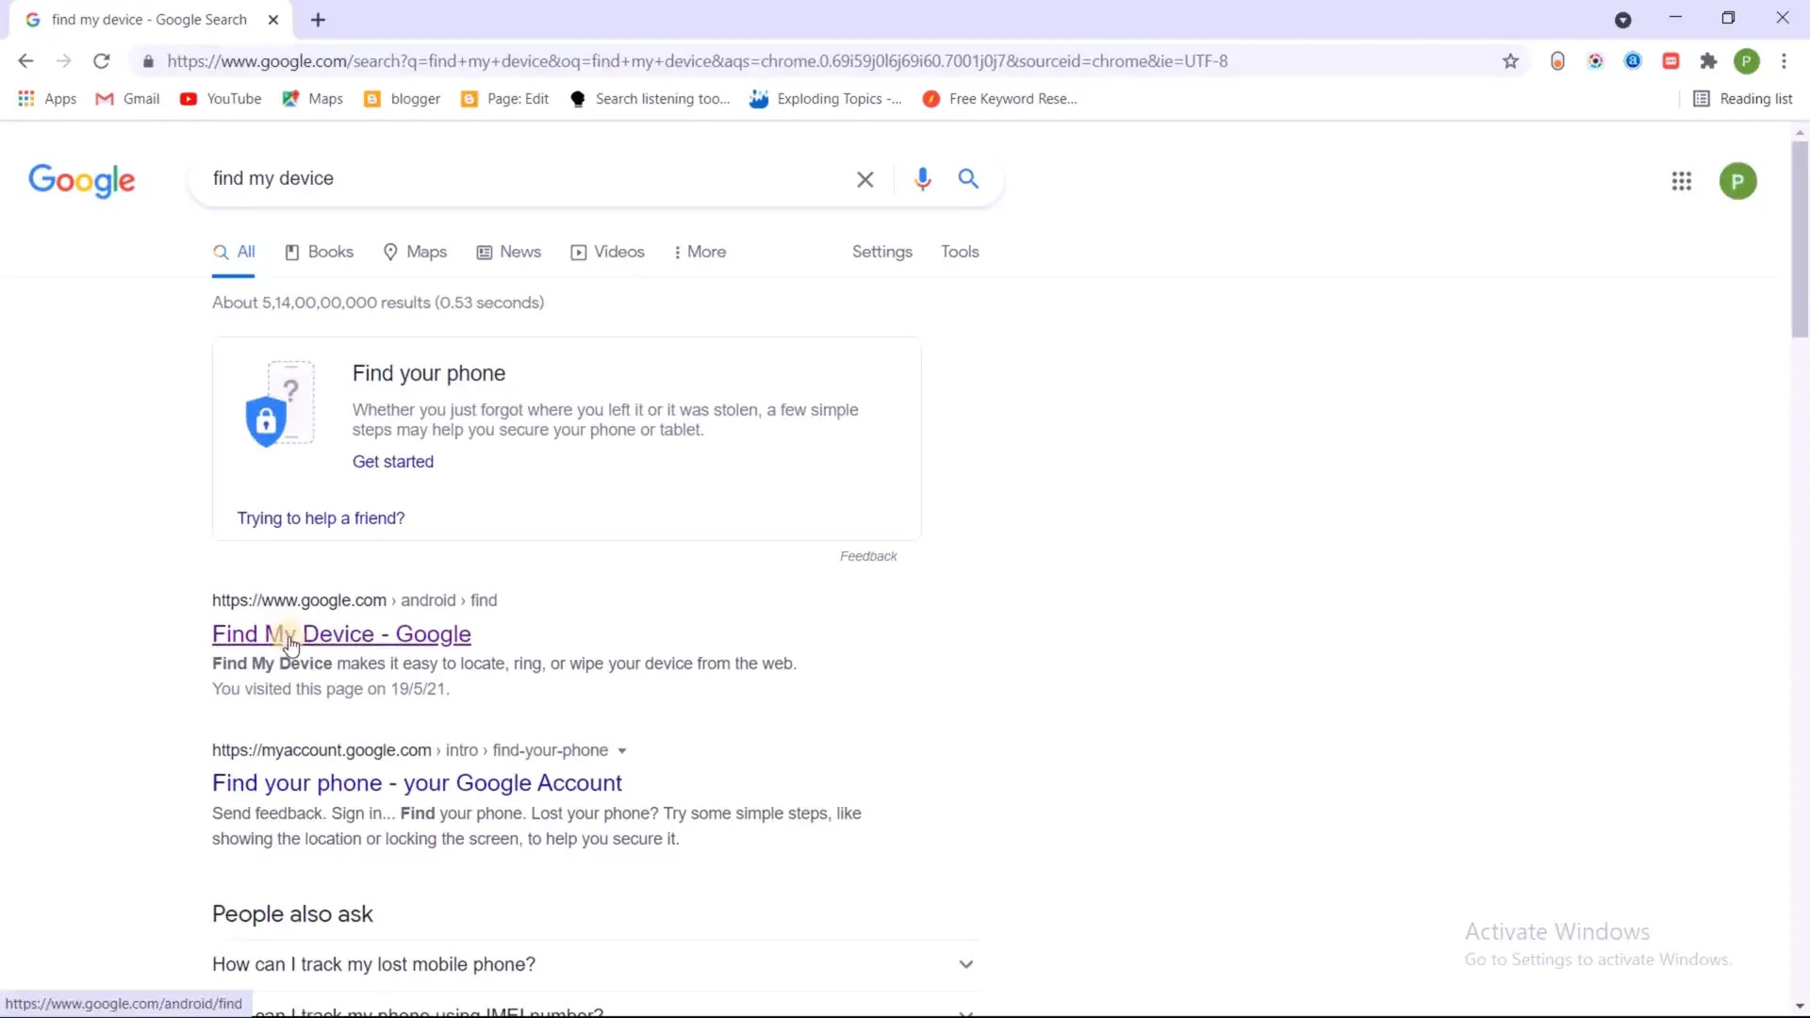The height and width of the screenshot is (1018, 1810).
Task: Open the Reading list panel
Action: click(1743, 99)
